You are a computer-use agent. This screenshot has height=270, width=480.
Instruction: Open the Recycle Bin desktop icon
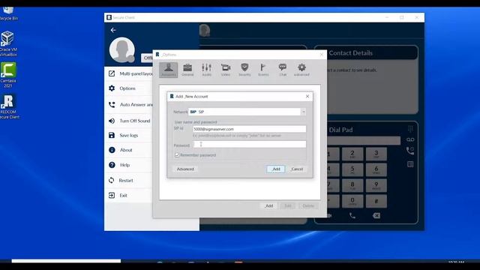8,13
